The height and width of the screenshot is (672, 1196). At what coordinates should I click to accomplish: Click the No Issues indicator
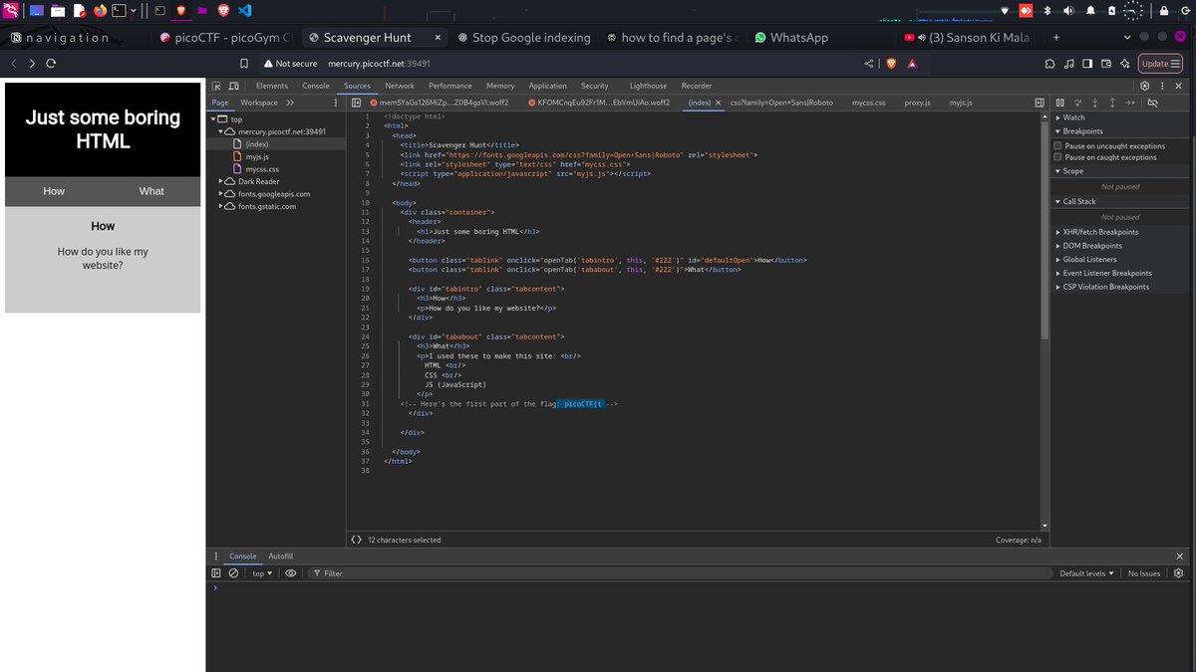point(1144,573)
